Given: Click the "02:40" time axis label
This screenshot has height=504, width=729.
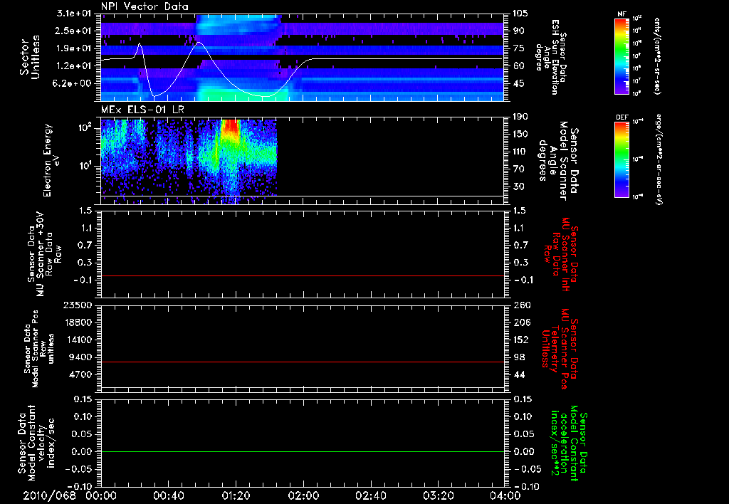Looking at the screenshot, I should coord(370,495).
